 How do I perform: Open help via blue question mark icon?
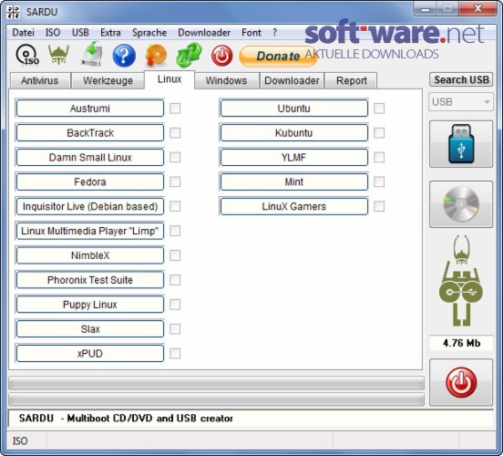click(124, 56)
